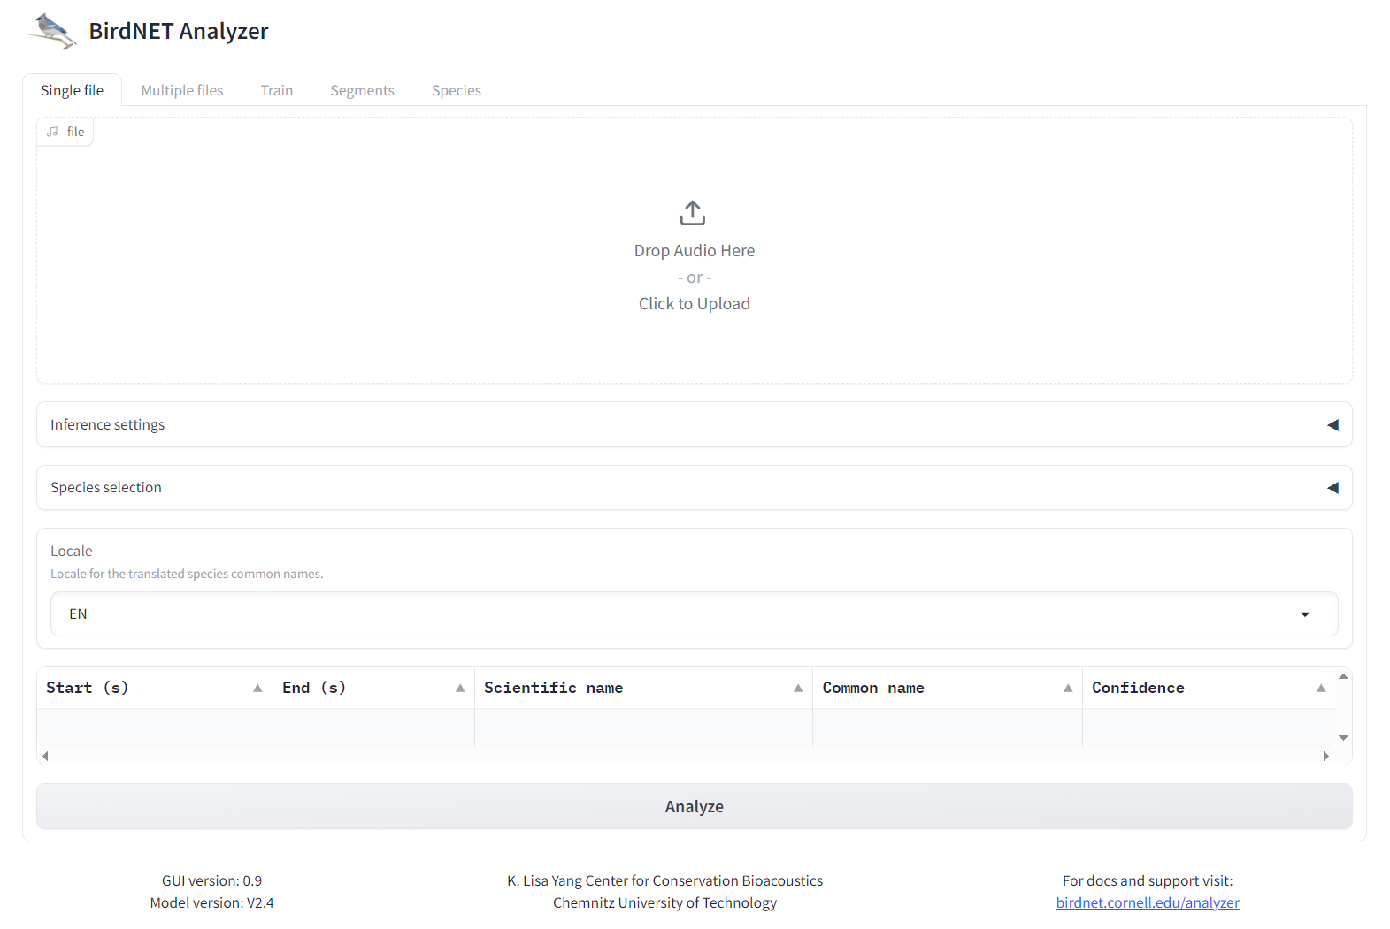1390x929 pixels.
Task: Switch to the Multiple files tab
Action: [182, 90]
